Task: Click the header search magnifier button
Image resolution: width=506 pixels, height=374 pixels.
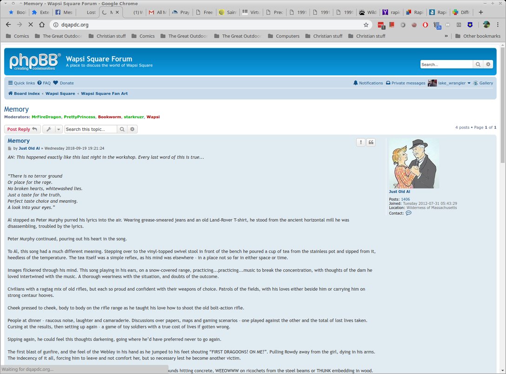Action: (478, 65)
